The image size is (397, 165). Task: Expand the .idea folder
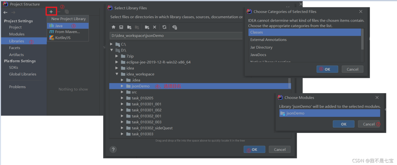coord(122,80)
